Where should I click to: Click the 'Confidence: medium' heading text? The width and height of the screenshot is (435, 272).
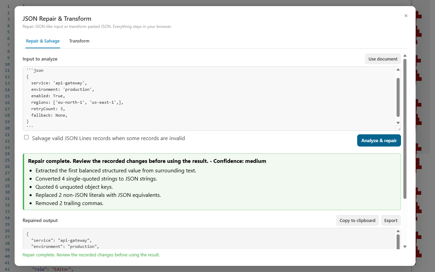(240, 161)
